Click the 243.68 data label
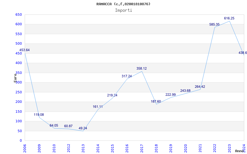This screenshot has height=154, width=247. (186, 91)
